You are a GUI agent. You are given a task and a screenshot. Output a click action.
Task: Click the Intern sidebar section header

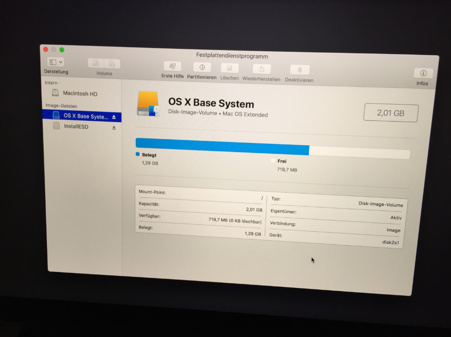(x=51, y=83)
